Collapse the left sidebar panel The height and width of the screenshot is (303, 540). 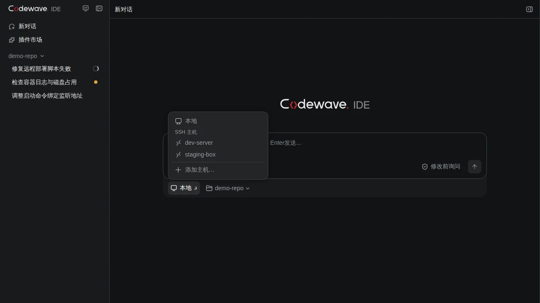click(x=99, y=8)
